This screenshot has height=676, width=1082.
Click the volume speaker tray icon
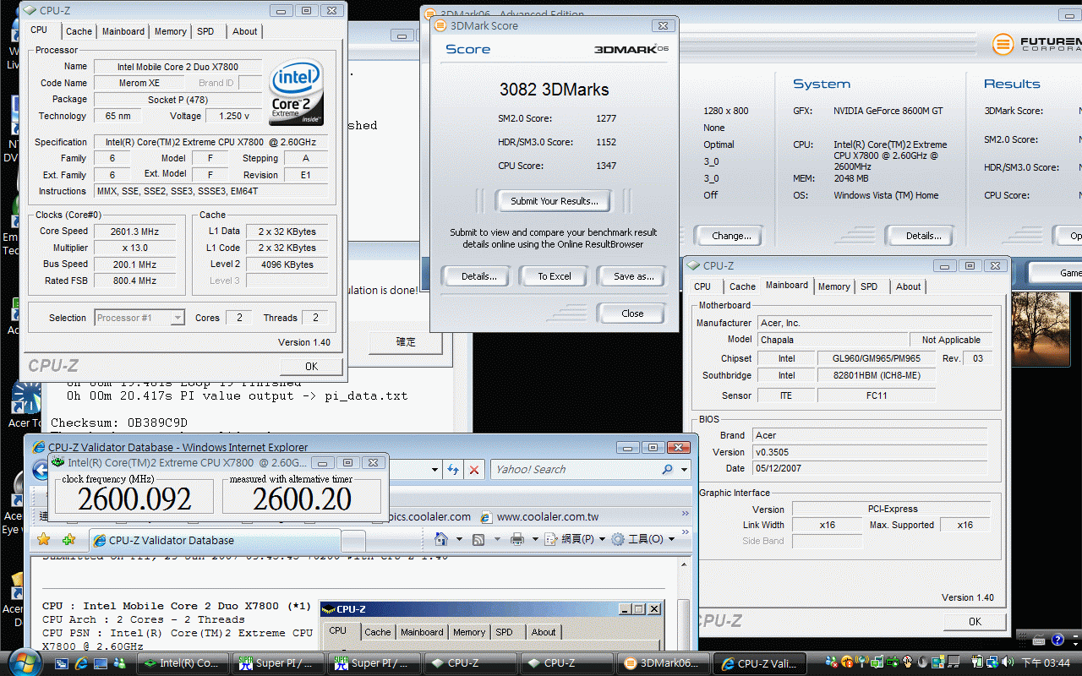1007,662
